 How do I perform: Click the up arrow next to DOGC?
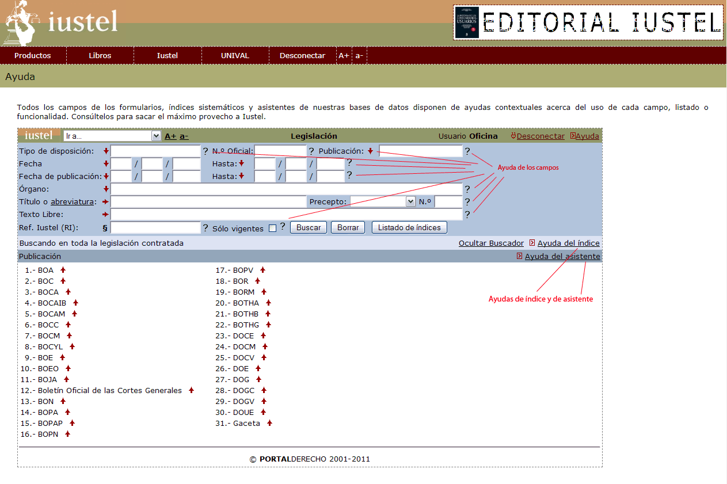coord(264,390)
